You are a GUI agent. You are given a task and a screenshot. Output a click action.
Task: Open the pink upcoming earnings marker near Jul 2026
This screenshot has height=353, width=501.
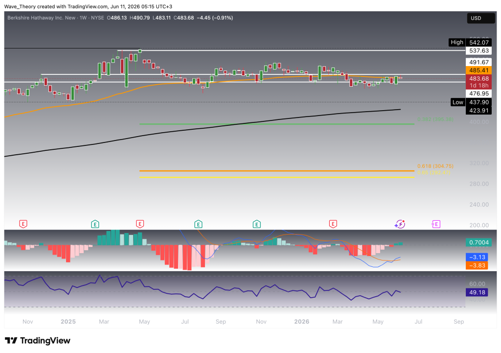point(436,224)
